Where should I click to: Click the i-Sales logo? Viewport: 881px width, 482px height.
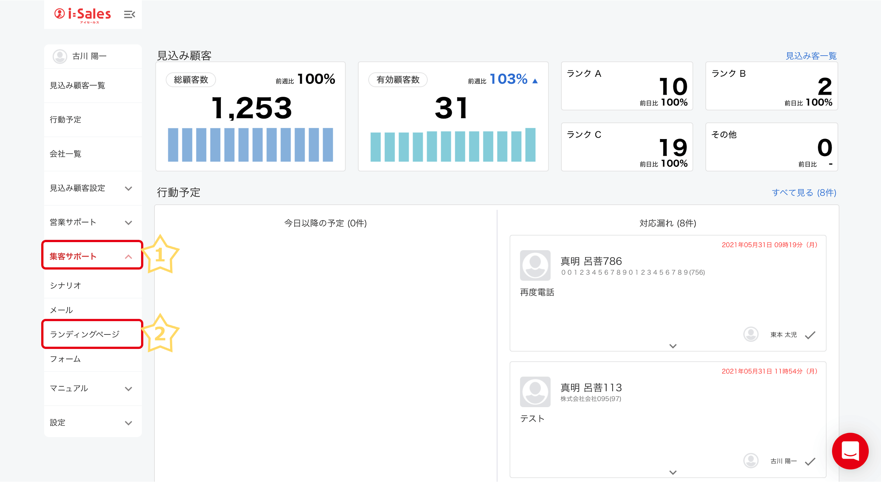tap(83, 14)
